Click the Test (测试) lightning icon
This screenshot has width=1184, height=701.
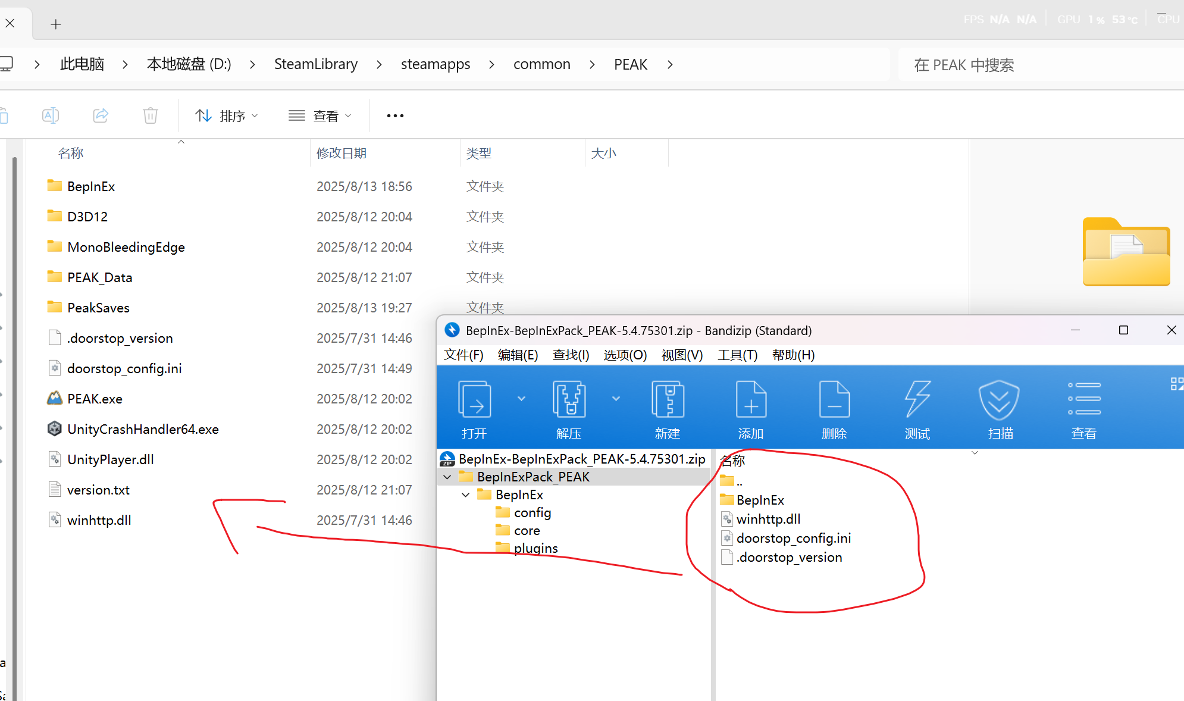[917, 399]
